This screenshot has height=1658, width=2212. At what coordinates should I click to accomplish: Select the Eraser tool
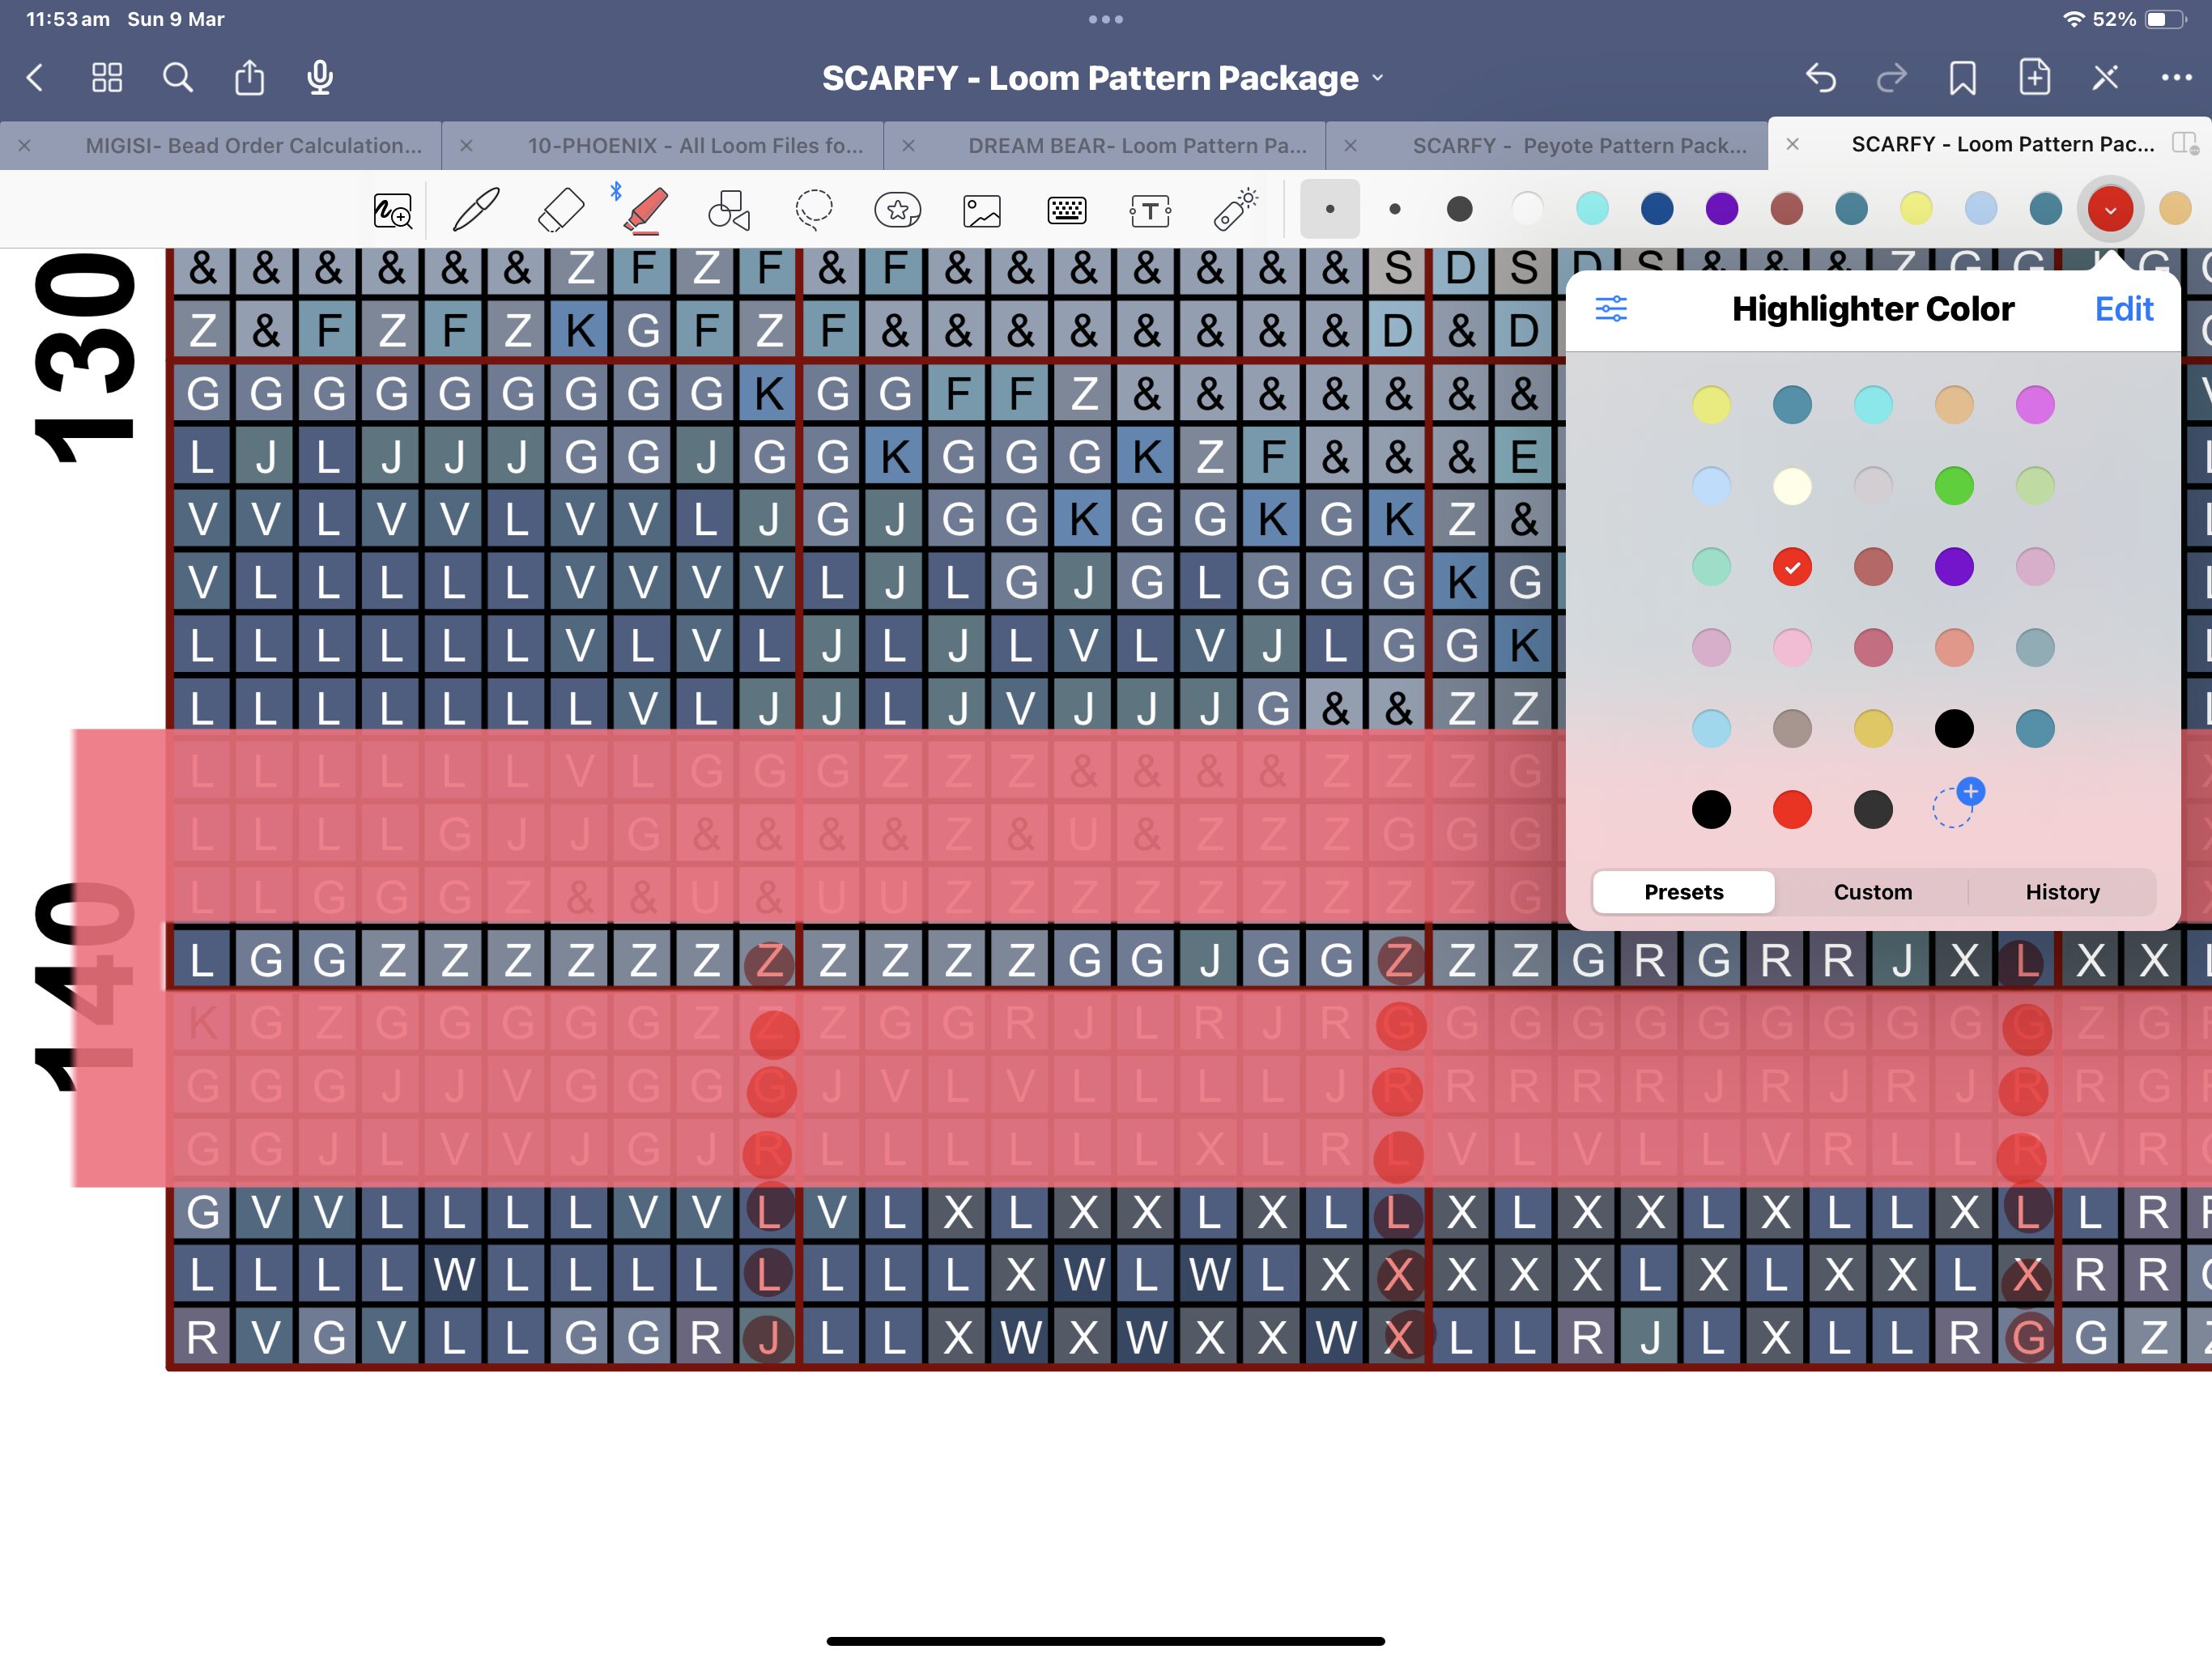click(560, 210)
